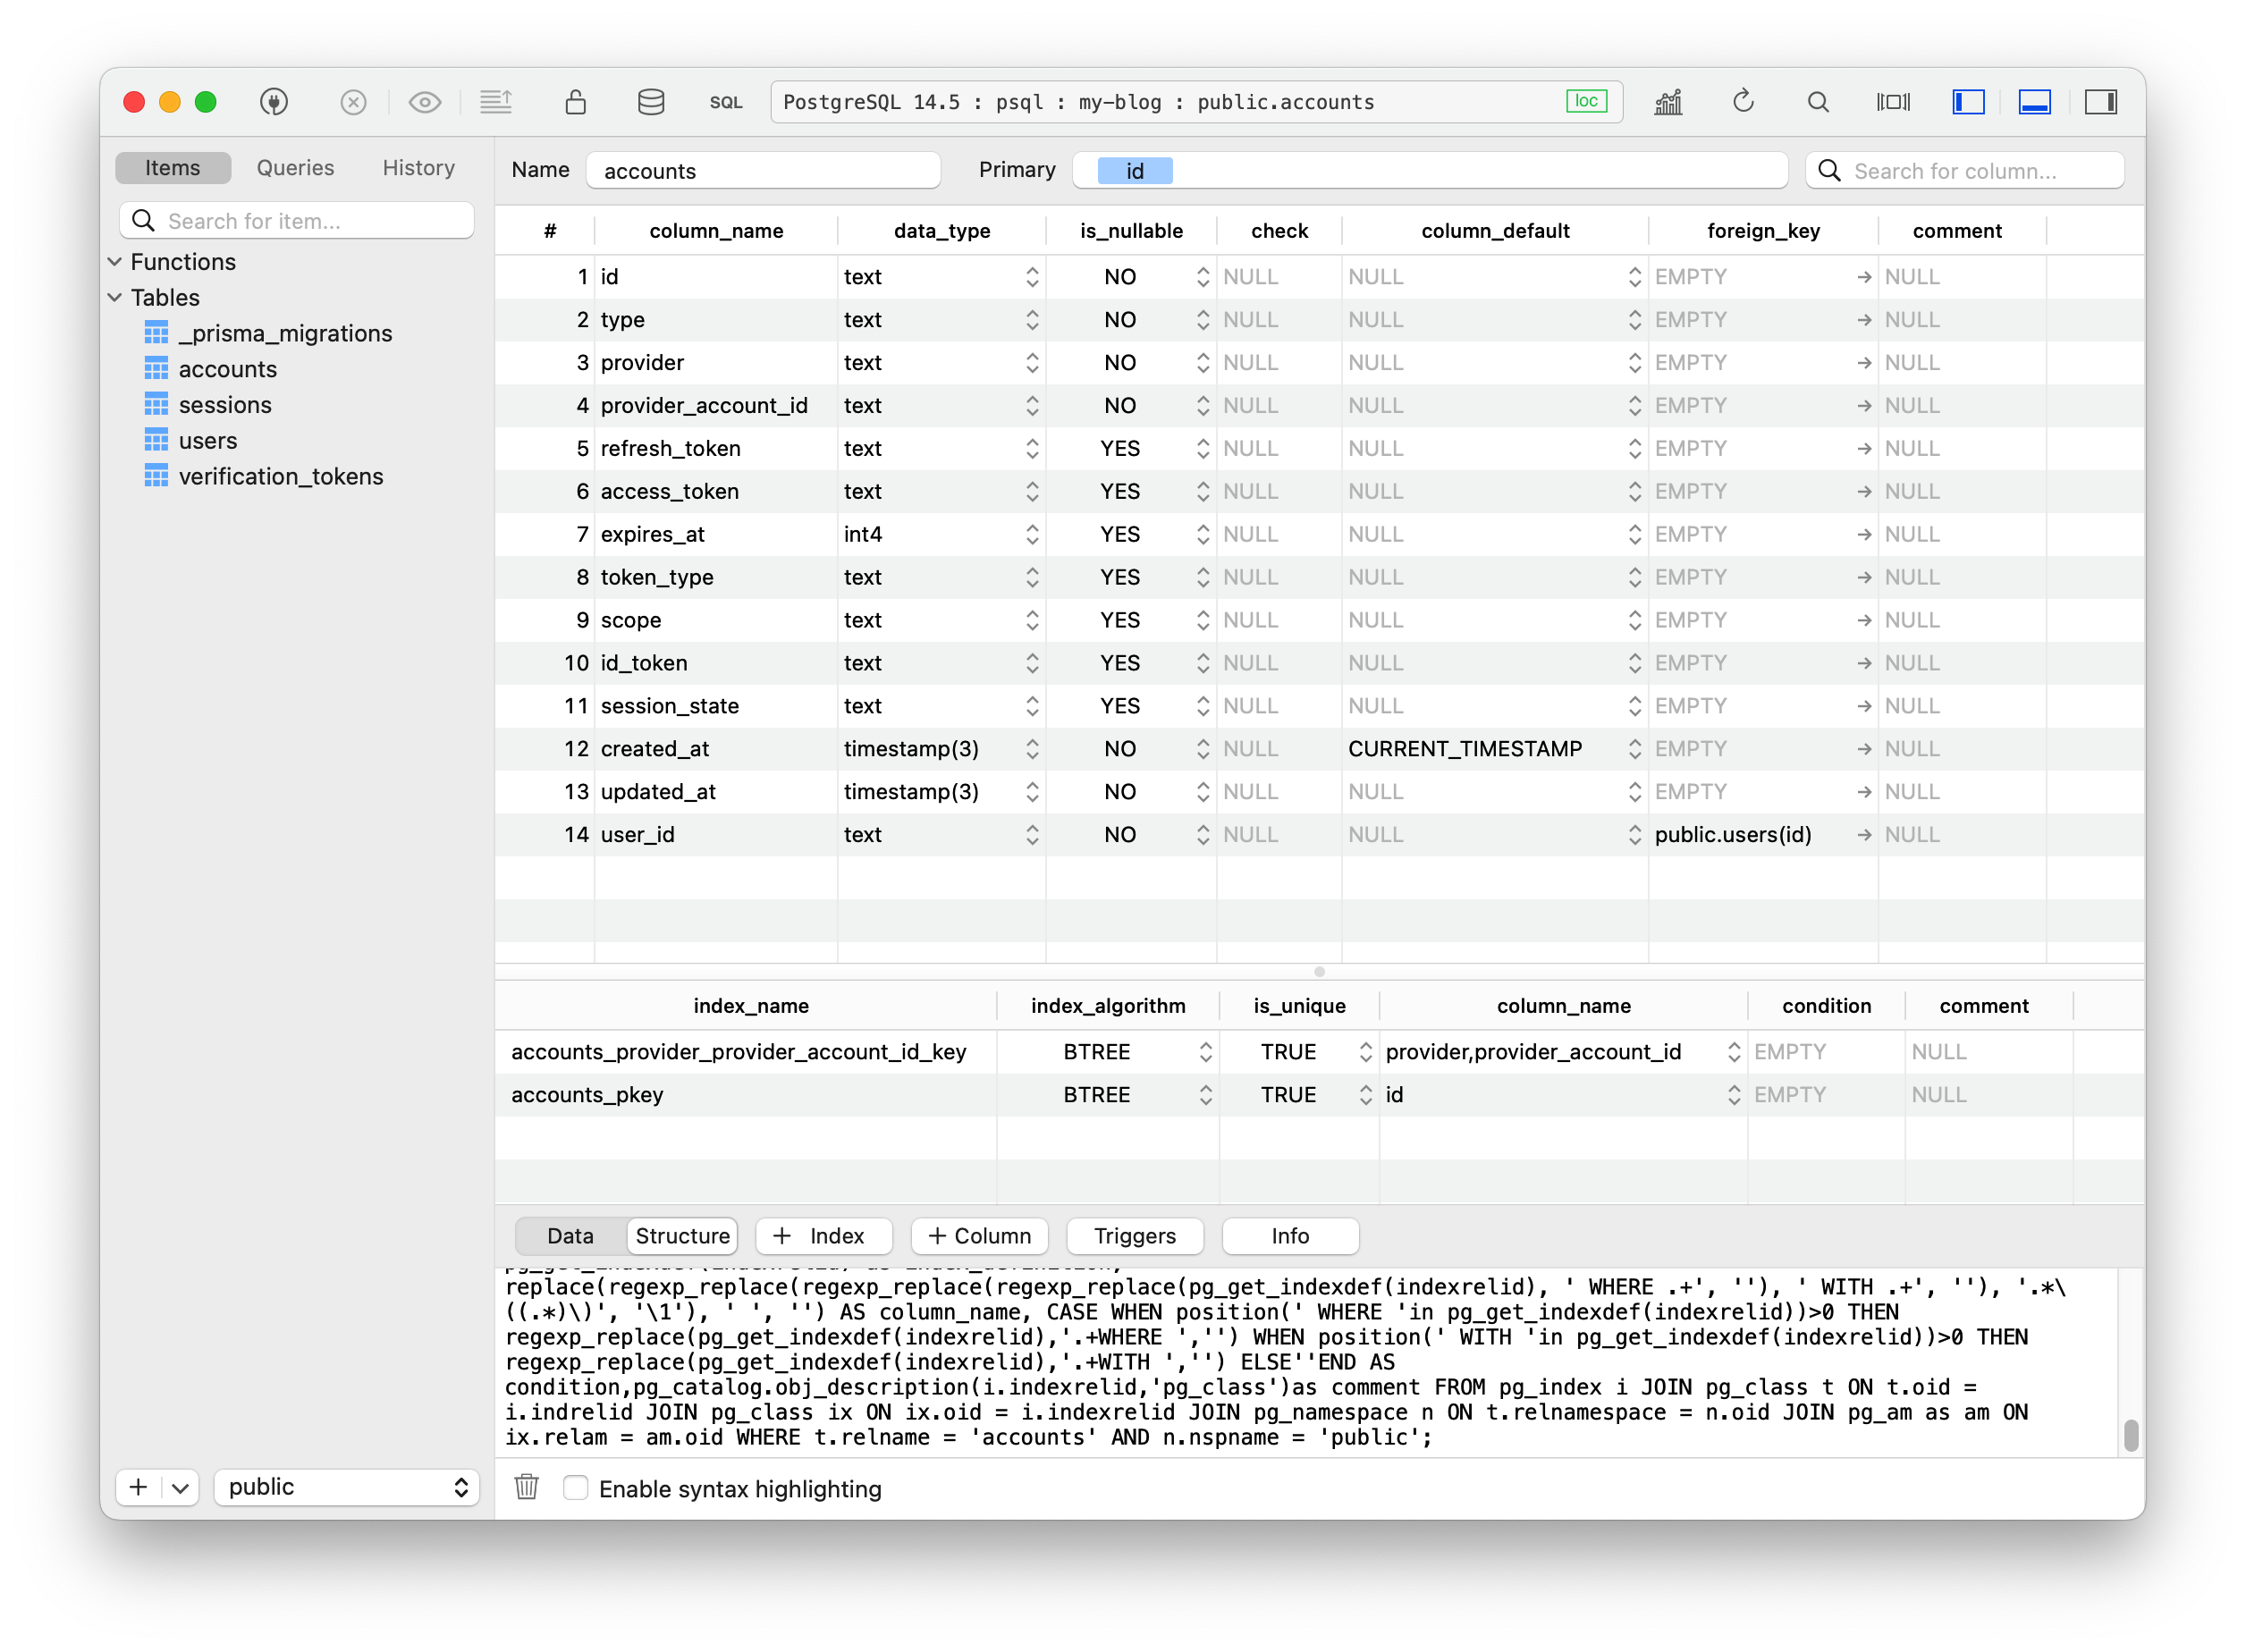Select the accounts table in sidebar
The width and height of the screenshot is (2246, 1652).
pyautogui.click(x=227, y=369)
